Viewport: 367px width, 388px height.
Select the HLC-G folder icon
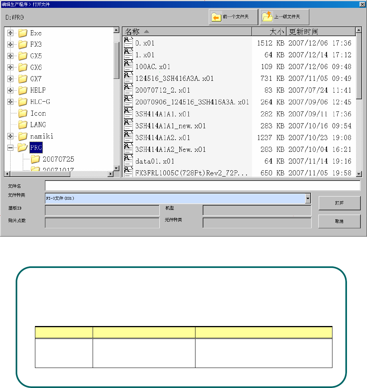pyautogui.click(x=22, y=102)
